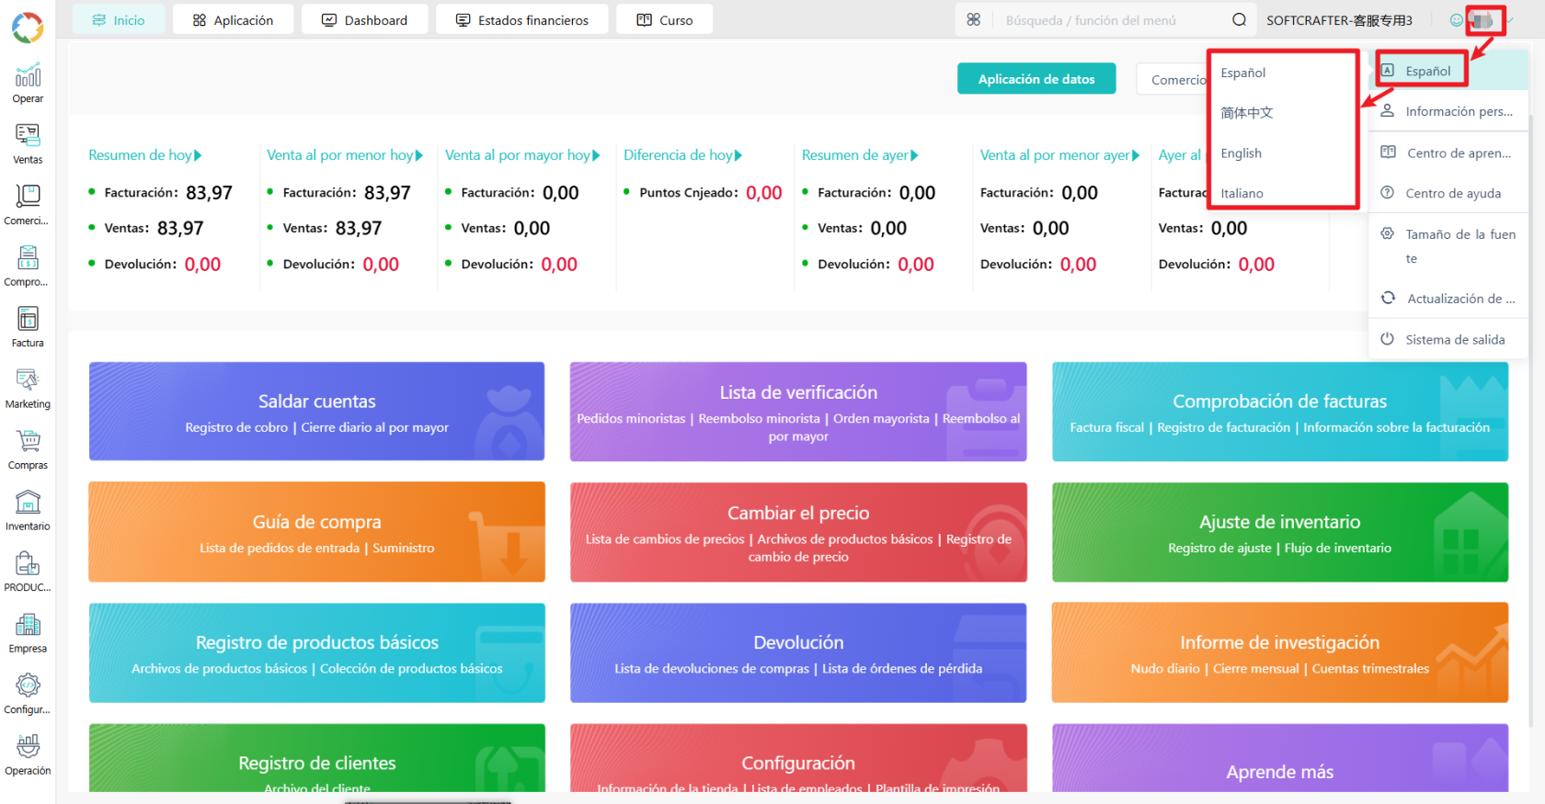The height and width of the screenshot is (804, 1545).
Task: Open the Ventas sidebar icon
Action: (x=28, y=143)
